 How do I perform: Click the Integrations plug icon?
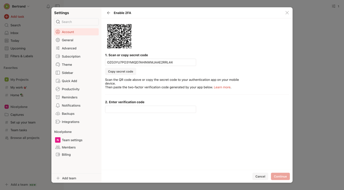coord(58,122)
